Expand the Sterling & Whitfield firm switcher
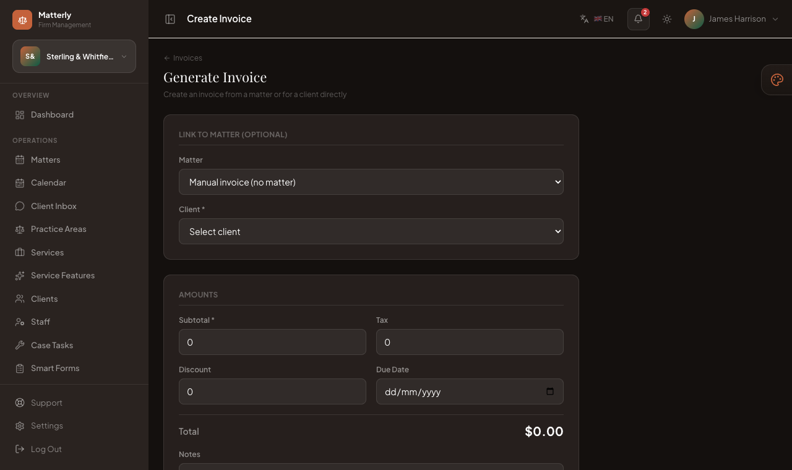Image resolution: width=792 pixels, height=470 pixels. (x=74, y=56)
